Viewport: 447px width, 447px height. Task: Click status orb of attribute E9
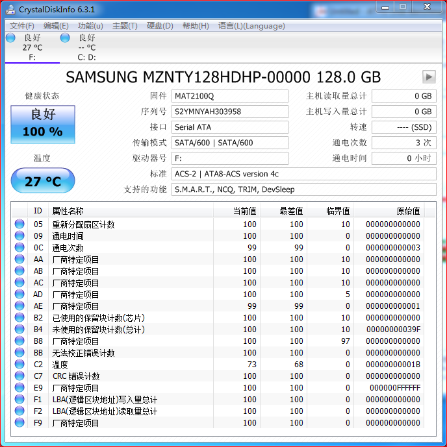[x=19, y=388]
